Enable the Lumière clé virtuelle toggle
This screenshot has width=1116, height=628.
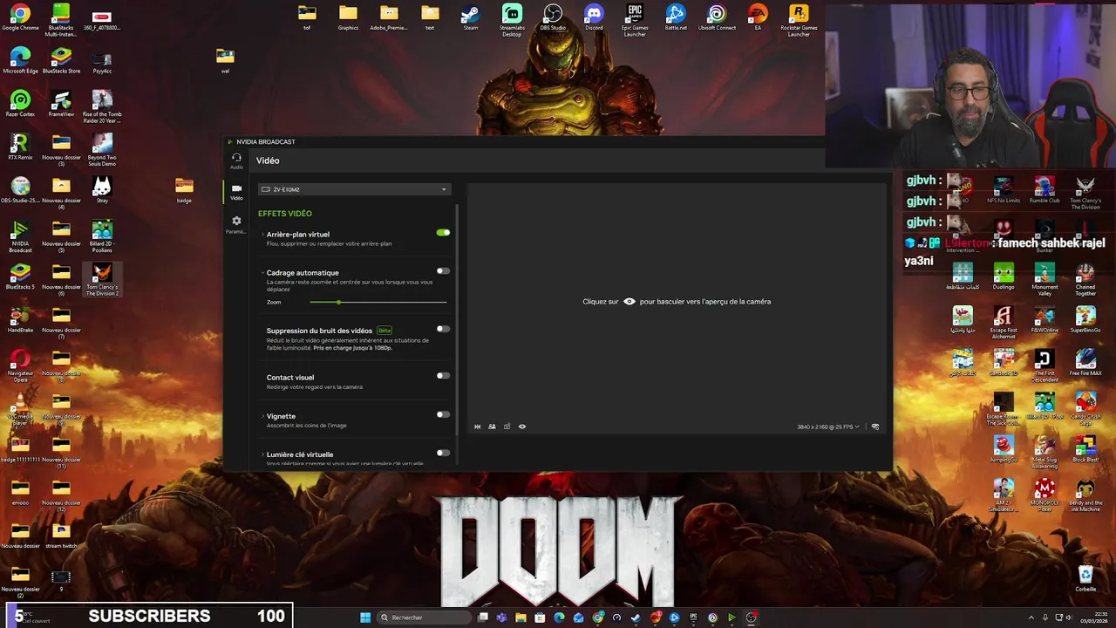pyautogui.click(x=443, y=453)
